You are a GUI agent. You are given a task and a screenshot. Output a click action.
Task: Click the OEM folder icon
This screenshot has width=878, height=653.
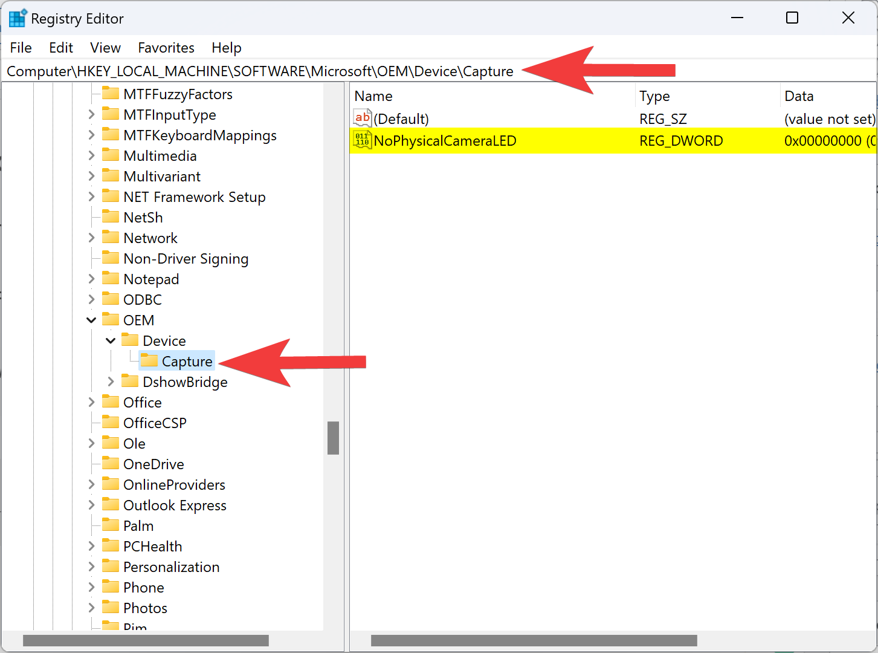coord(111,319)
